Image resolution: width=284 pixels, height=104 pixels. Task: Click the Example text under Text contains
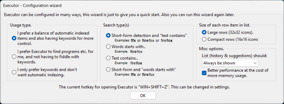coord(128,63)
